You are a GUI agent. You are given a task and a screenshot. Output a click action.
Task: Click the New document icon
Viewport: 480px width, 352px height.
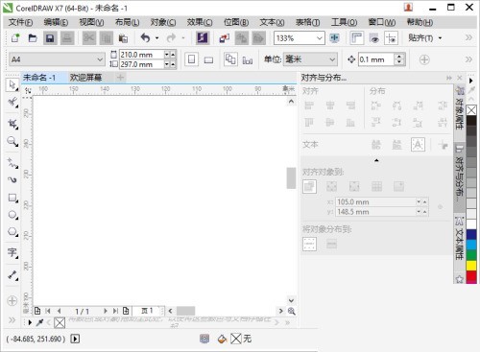pos(15,38)
